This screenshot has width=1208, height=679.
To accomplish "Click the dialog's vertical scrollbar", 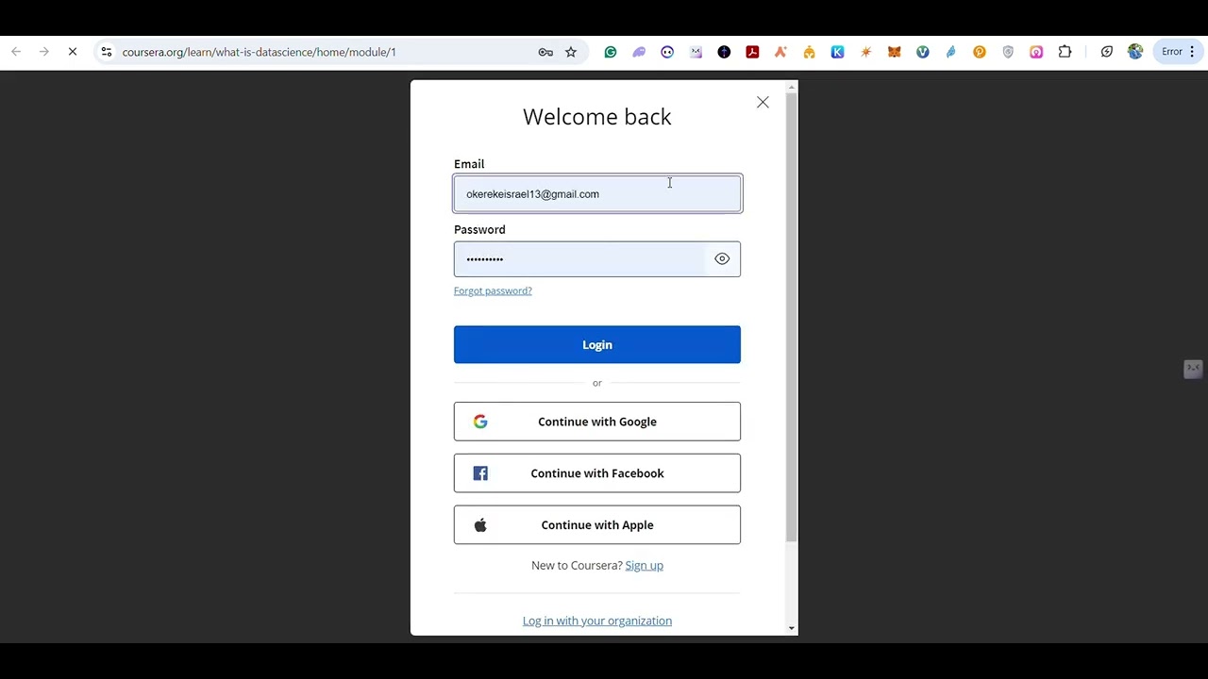I will click(x=791, y=317).
